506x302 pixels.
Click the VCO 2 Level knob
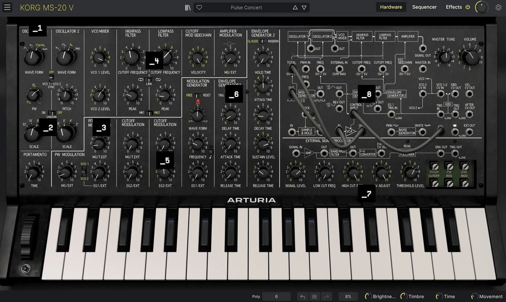click(100, 96)
